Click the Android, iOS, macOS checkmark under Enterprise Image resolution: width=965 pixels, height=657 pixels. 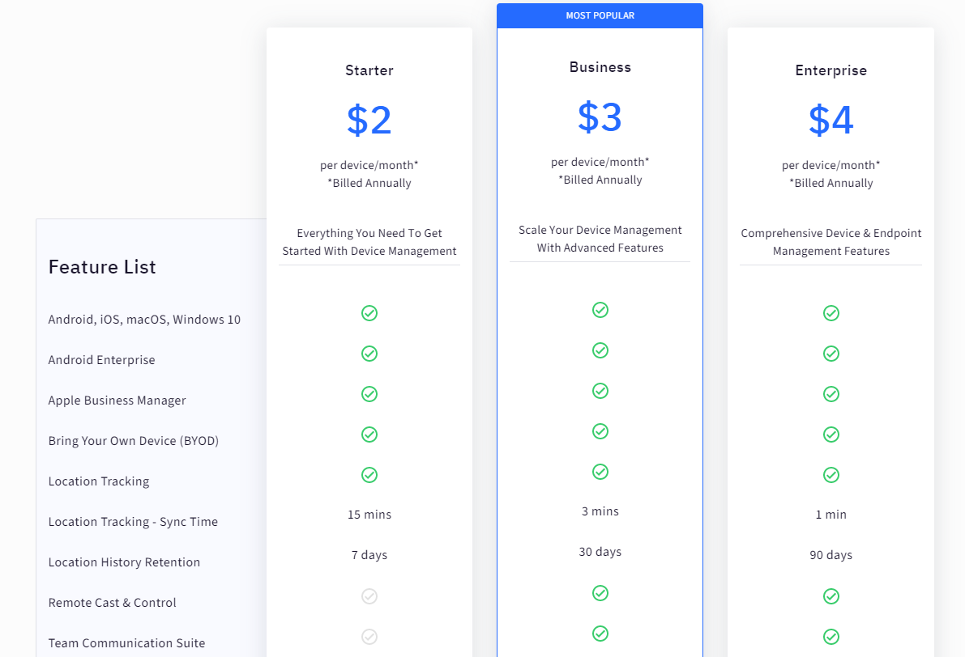pos(831,313)
